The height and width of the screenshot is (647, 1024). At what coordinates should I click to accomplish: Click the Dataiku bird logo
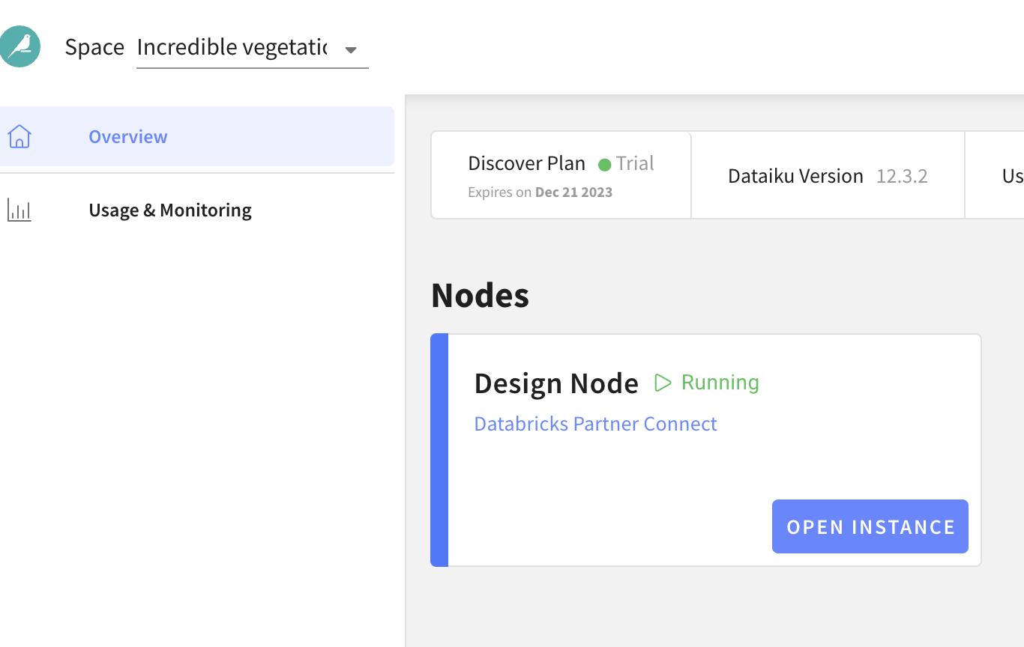coord(20,46)
